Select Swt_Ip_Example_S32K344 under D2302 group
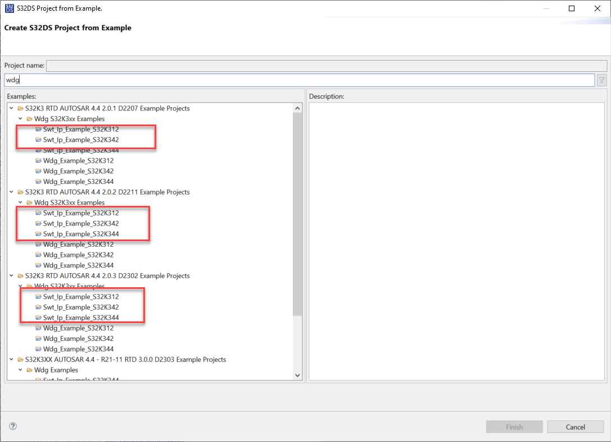 pyautogui.click(x=81, y=317)
